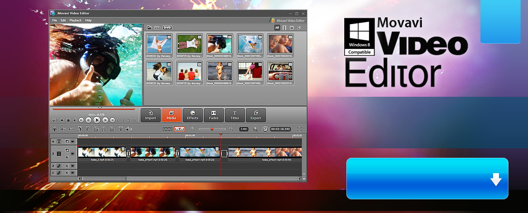Click the timeline horizontal scrollbar thumb
Screen dimensions: 528x213
[x=103, y=179]
